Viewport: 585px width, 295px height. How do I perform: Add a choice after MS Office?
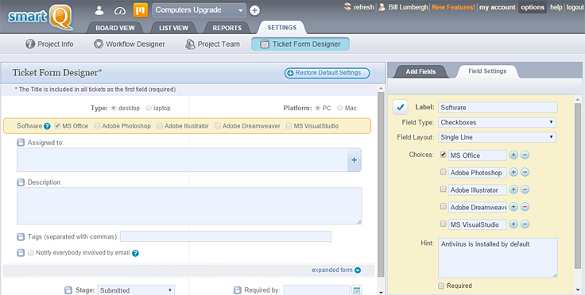(513, 155)
